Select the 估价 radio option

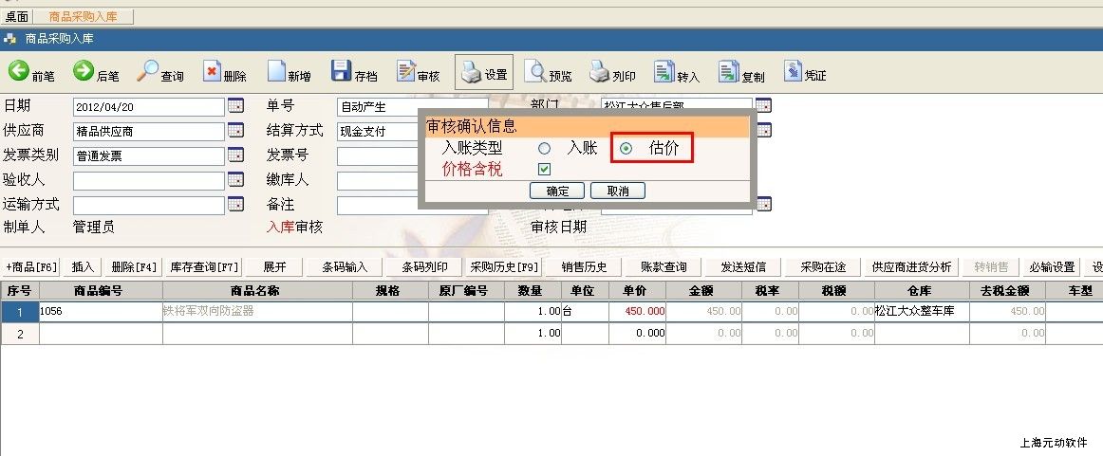pyautogui.click(x=626, y=149)
